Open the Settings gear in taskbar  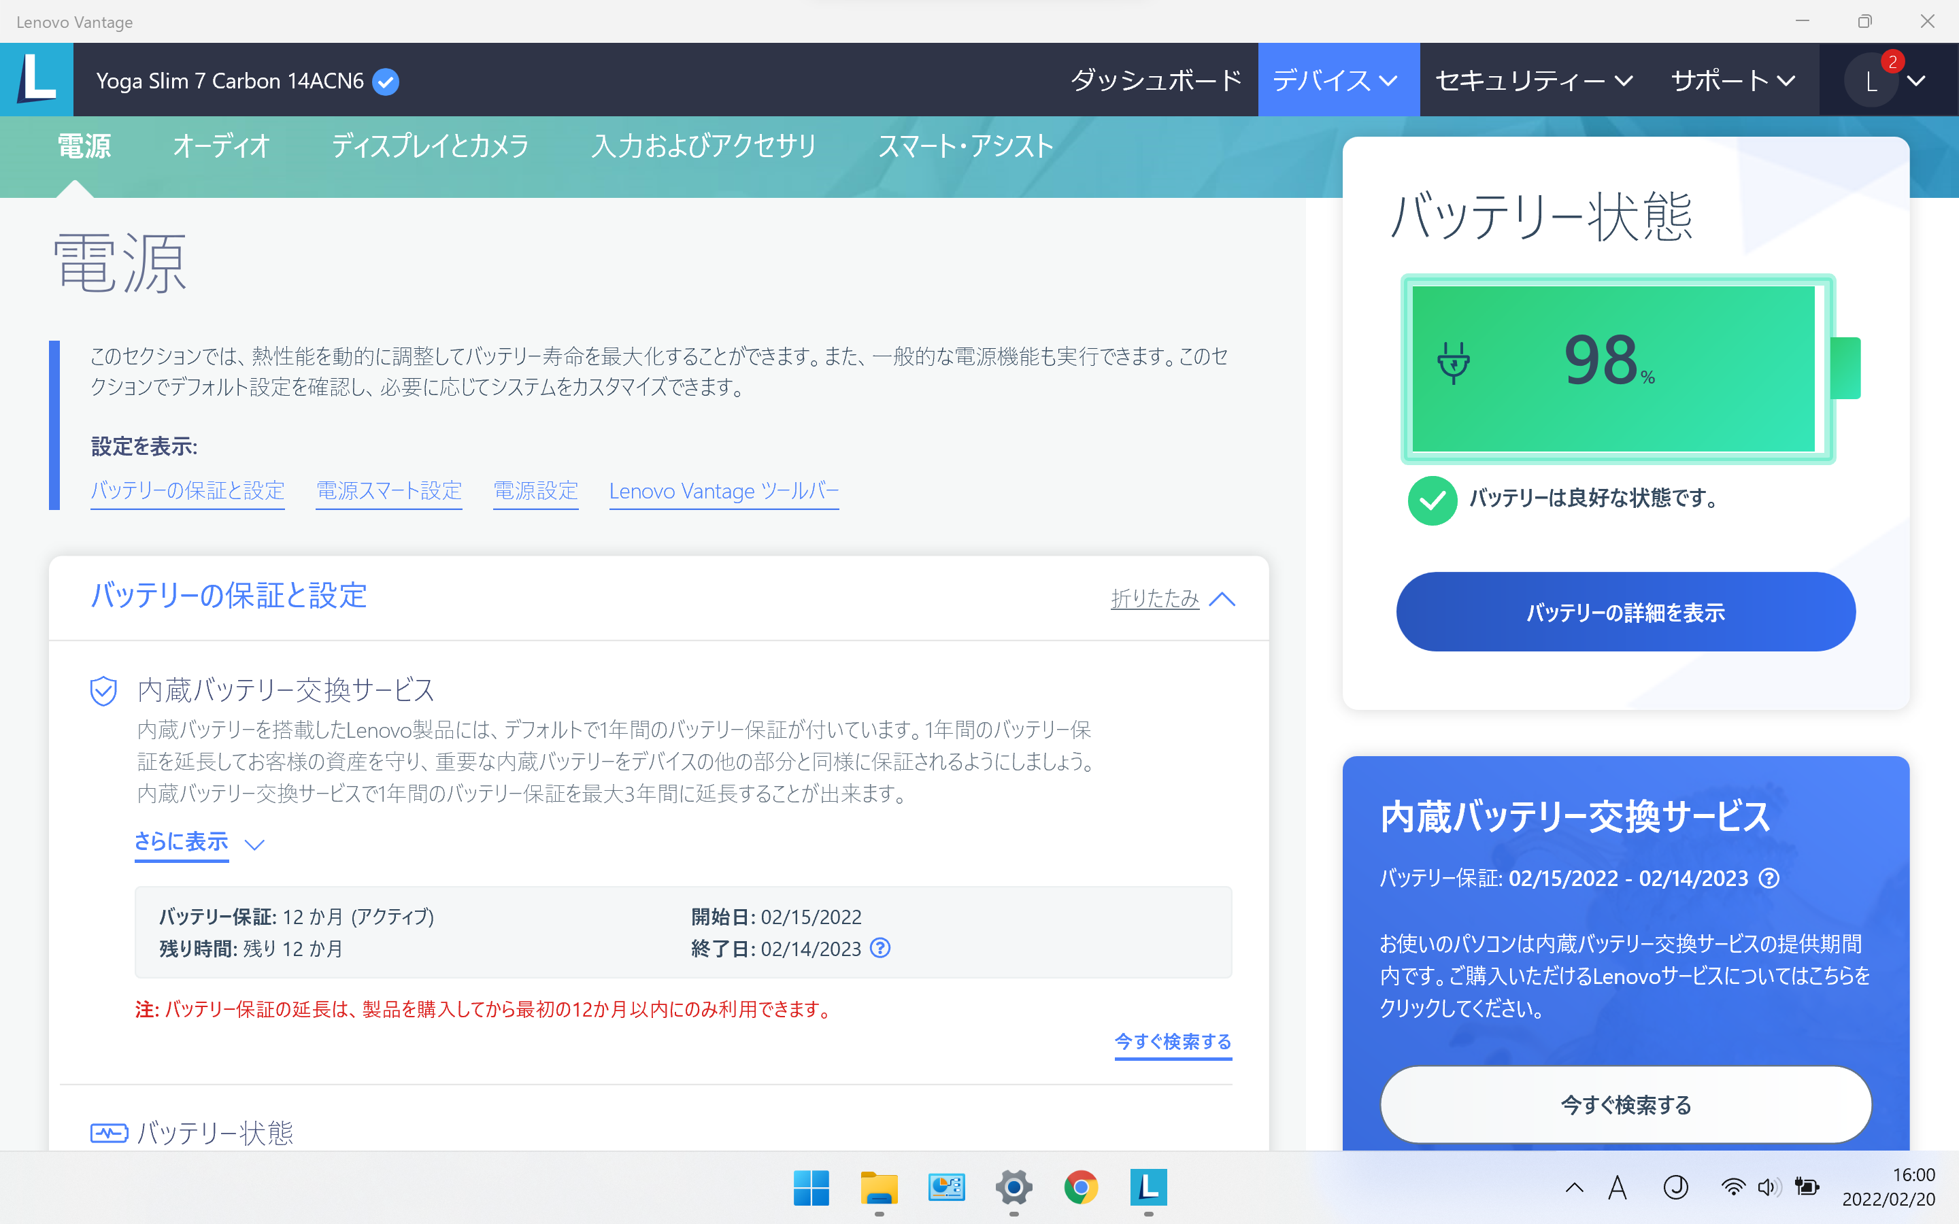[1014, 1187]
